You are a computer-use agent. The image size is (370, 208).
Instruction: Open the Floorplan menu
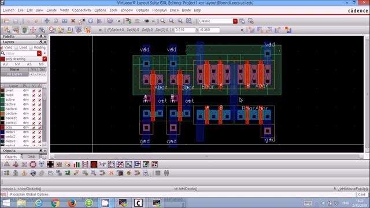160,10
